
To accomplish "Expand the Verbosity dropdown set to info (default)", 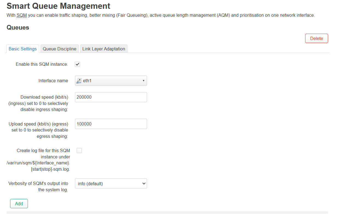I will pos(111,184).
